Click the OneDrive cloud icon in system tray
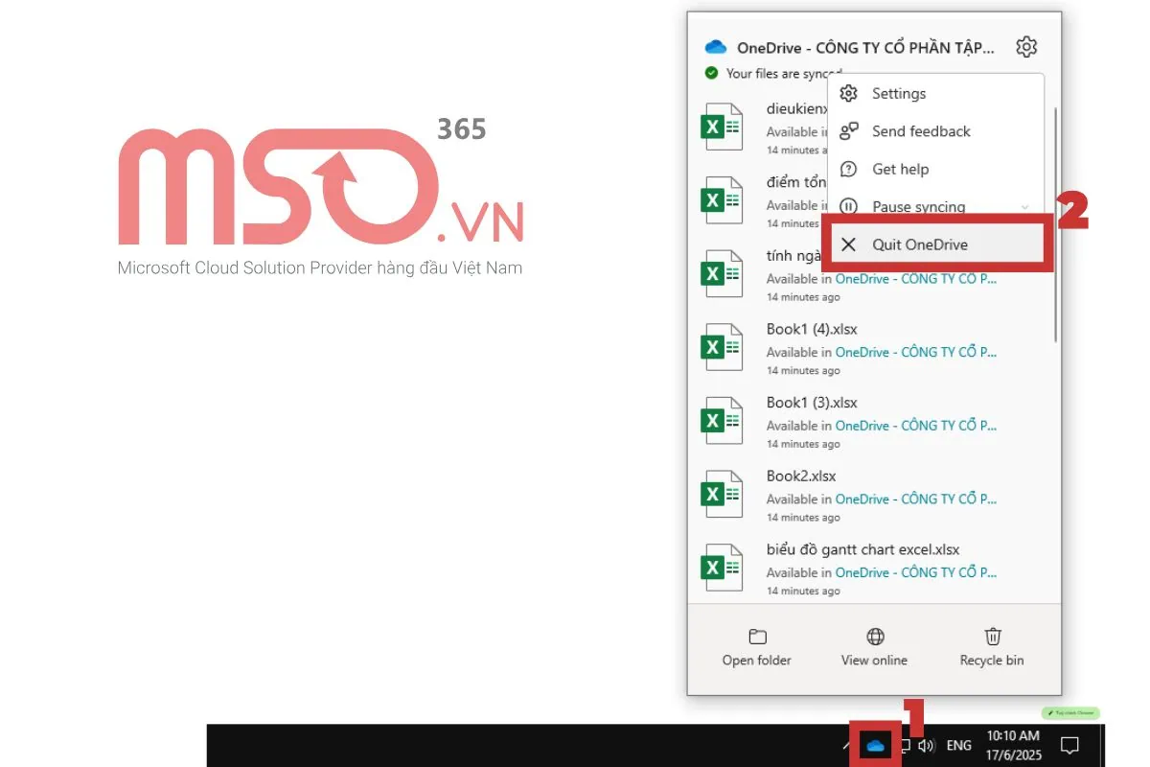This screenshot has height=767, width=1150. [x=875, y=746]
